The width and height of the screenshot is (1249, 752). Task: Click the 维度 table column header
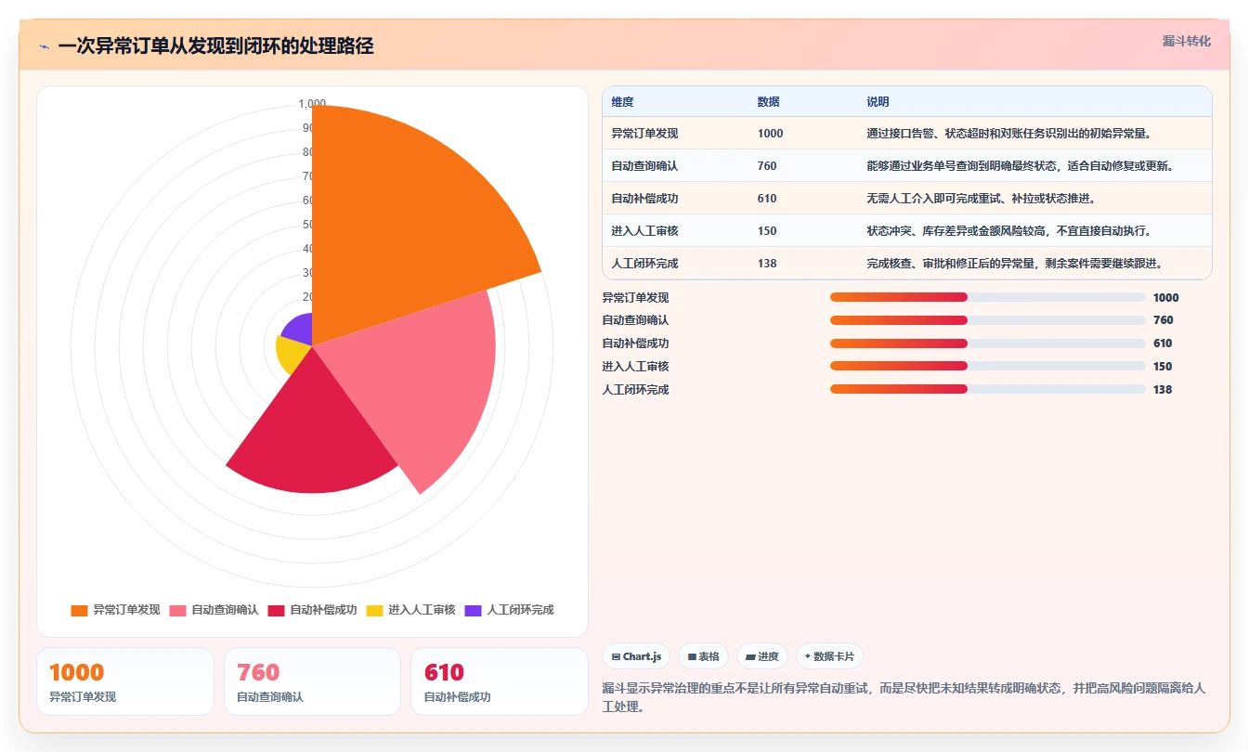[622, 102]
